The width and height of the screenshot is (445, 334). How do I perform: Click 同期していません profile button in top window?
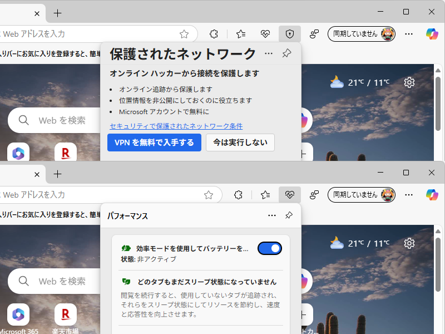(x=362, y=34)
